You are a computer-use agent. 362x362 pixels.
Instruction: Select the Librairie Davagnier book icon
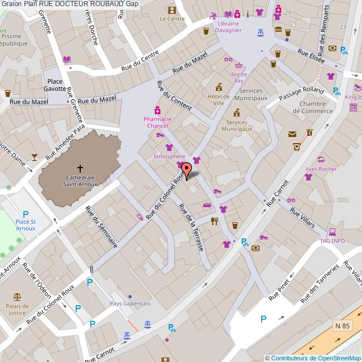pyautogui.click(x=228, y=14)
